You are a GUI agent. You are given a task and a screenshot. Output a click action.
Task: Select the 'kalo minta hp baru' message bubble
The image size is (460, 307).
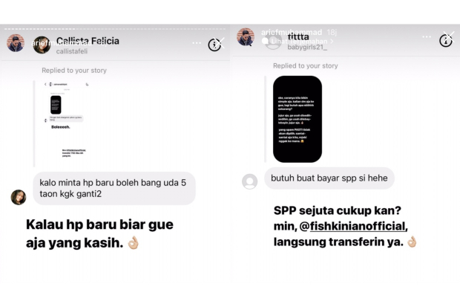click(x=114, y=188)
